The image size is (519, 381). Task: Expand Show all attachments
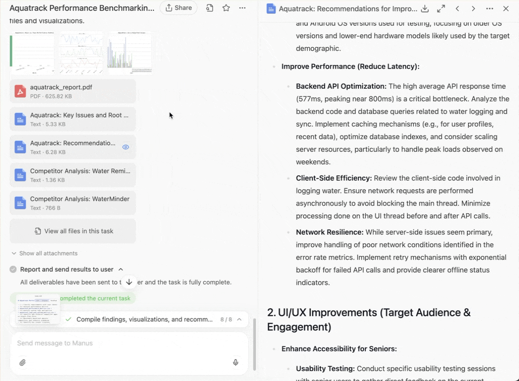click(x=45, y=254)
